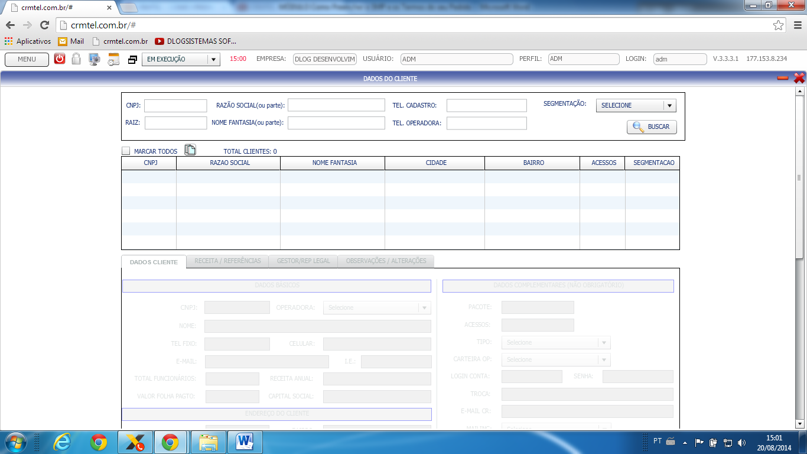Check the Marcar Todos checkbox
Viewport: 807px width, 454px height.
coord(126,151)
